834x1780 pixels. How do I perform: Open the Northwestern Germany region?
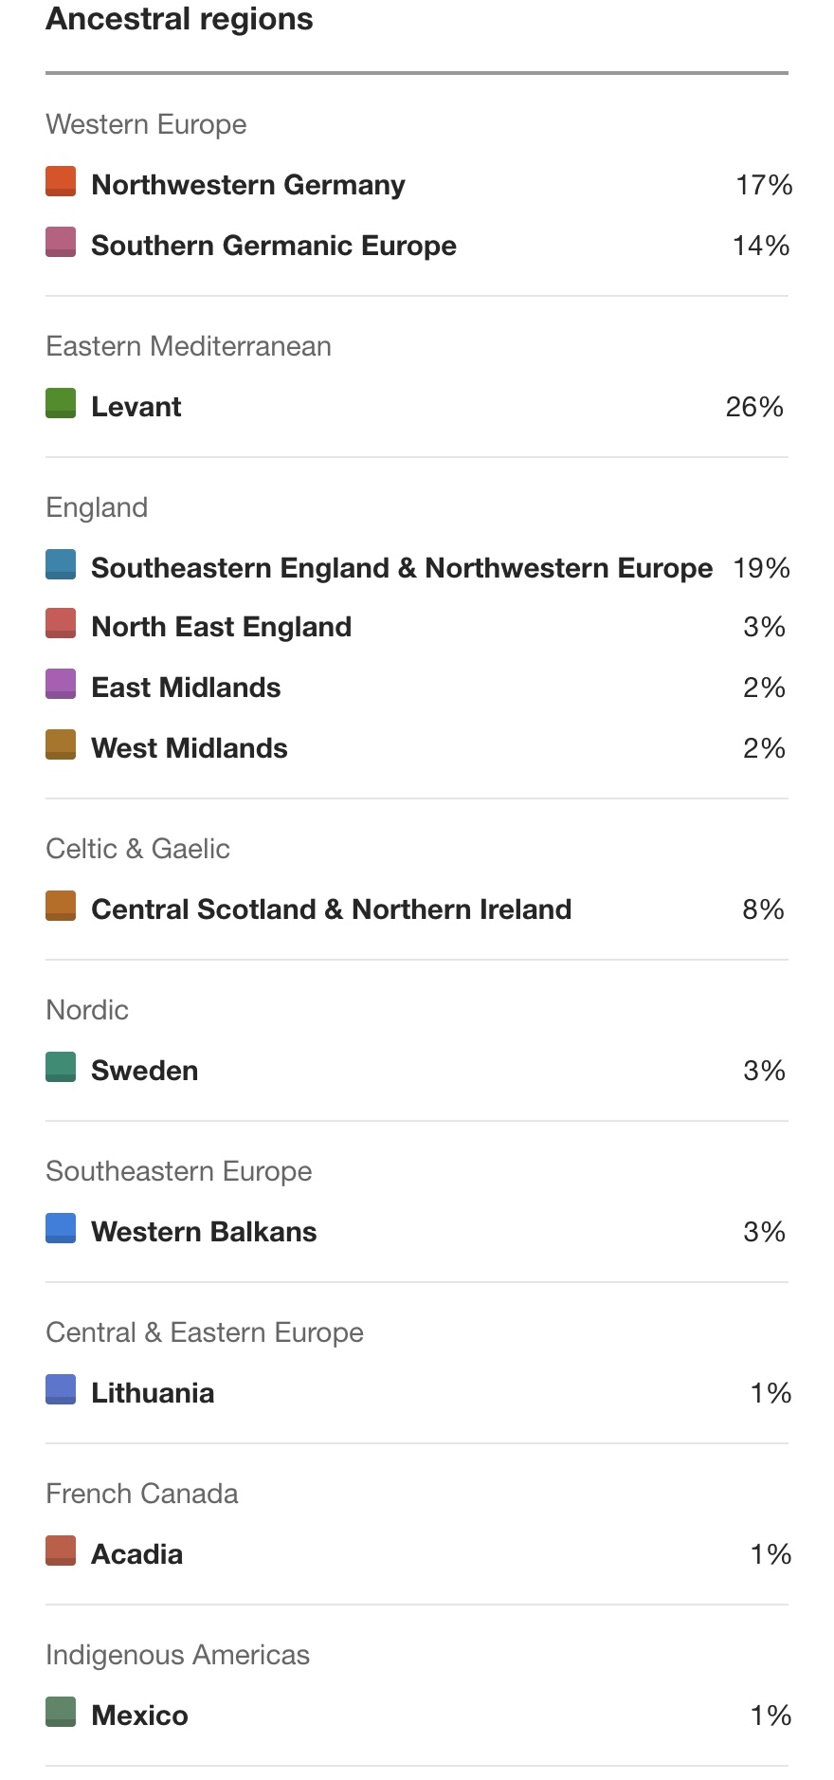[248, 185]
